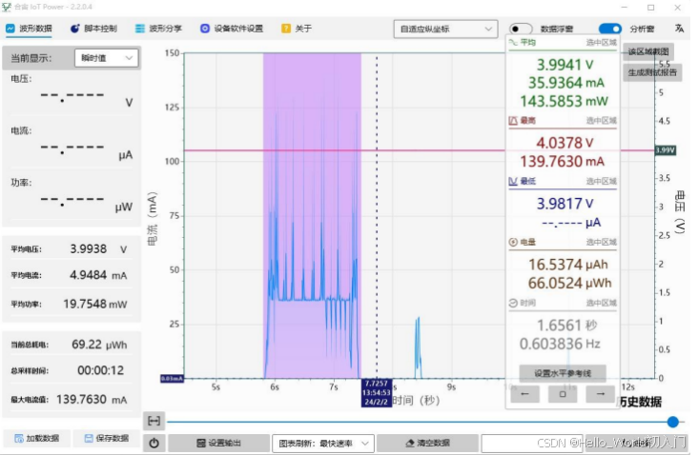Open the 波形数据 tab
The image size is (698, 455).
point(29,29)
